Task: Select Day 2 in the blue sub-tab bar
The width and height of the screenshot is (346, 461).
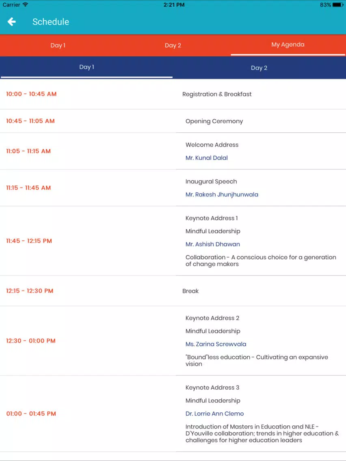Action: click(259, 68)
